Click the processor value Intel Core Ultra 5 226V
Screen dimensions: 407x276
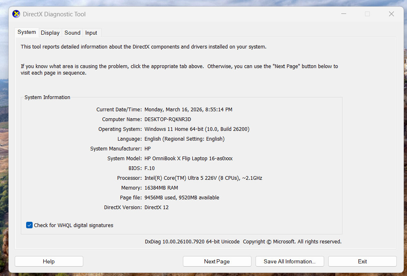(203, 178)
